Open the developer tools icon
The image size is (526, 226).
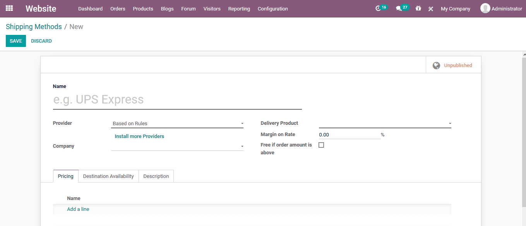[430, 9]
